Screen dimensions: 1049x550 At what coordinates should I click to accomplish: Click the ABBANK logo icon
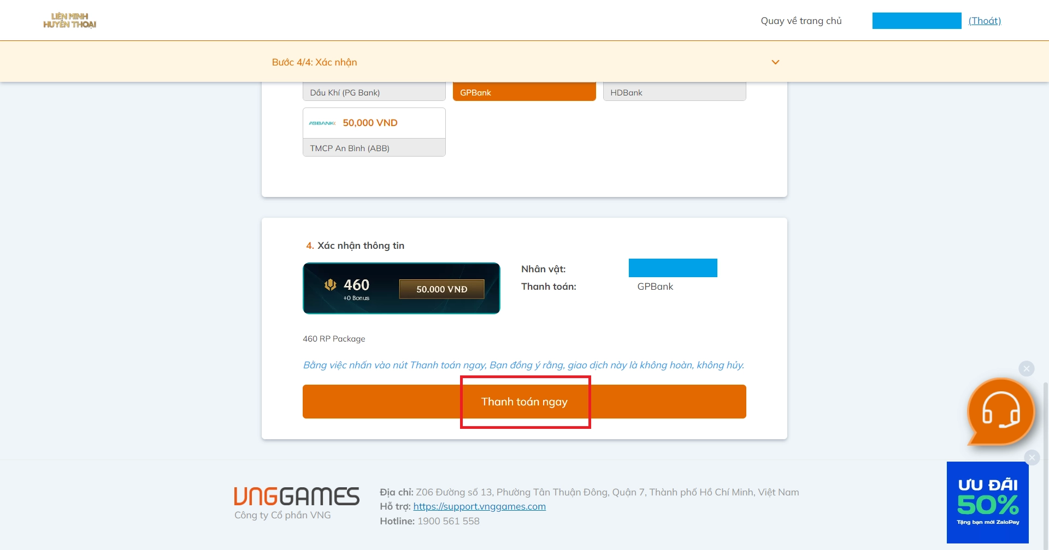pos(322,123)
